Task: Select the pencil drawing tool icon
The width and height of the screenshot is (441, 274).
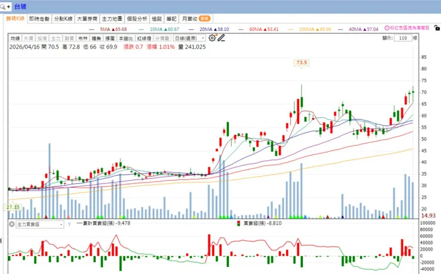Action: (221, 38)
